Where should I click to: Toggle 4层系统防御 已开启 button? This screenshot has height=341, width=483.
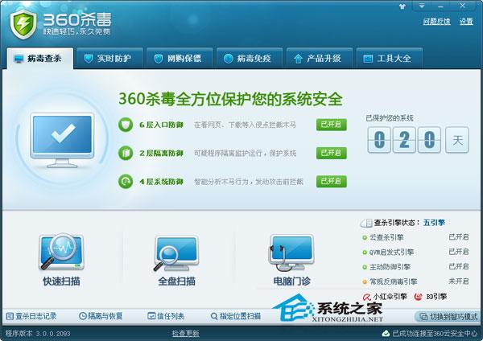331,181
